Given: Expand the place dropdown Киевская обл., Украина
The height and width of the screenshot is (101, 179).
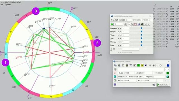Looking at the screenshot, I should click(164, 77).
